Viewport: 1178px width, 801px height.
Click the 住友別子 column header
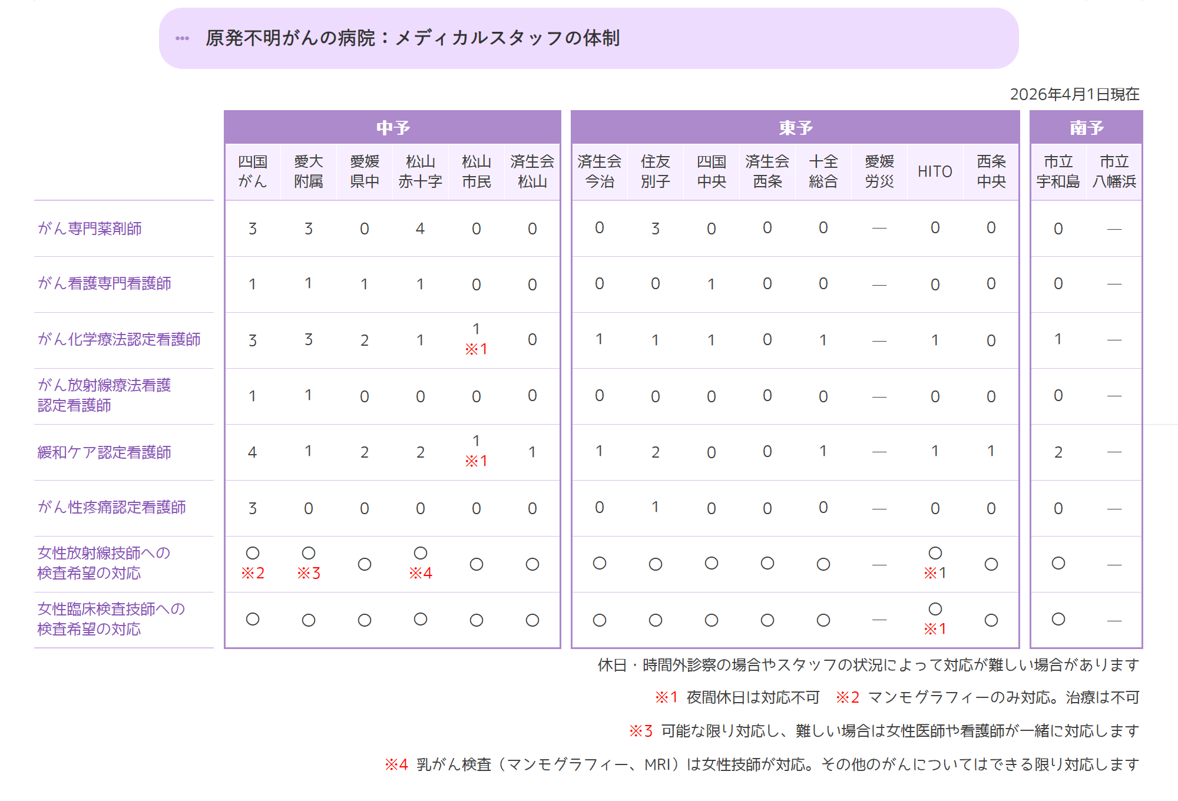point(656,171)
